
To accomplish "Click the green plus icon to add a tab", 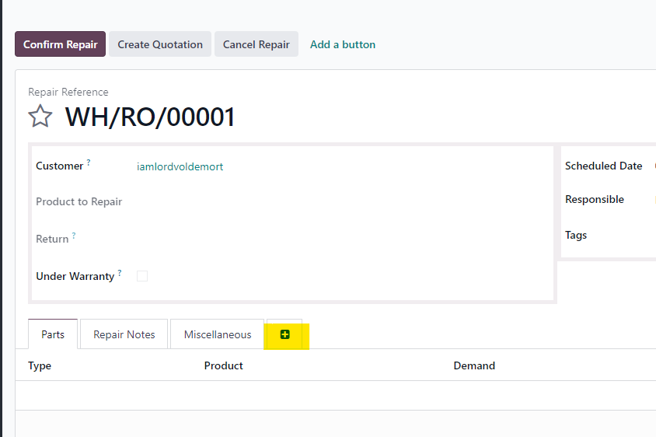I will tap(285, 334).
